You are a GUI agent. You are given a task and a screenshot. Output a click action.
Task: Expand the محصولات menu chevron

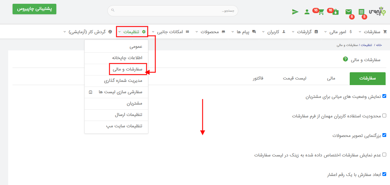(196, 31)
